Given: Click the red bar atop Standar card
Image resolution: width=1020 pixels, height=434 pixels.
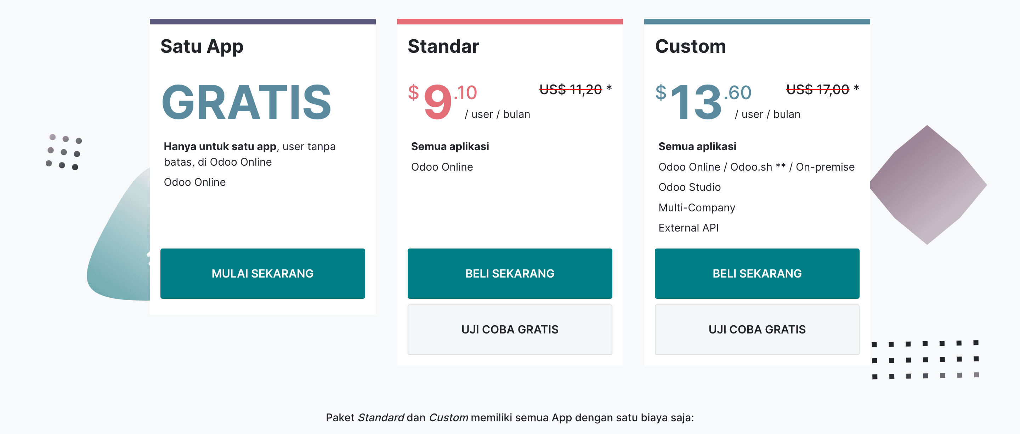Looking at the screenshot, I should pyautogui.click(x=510, y=21).
